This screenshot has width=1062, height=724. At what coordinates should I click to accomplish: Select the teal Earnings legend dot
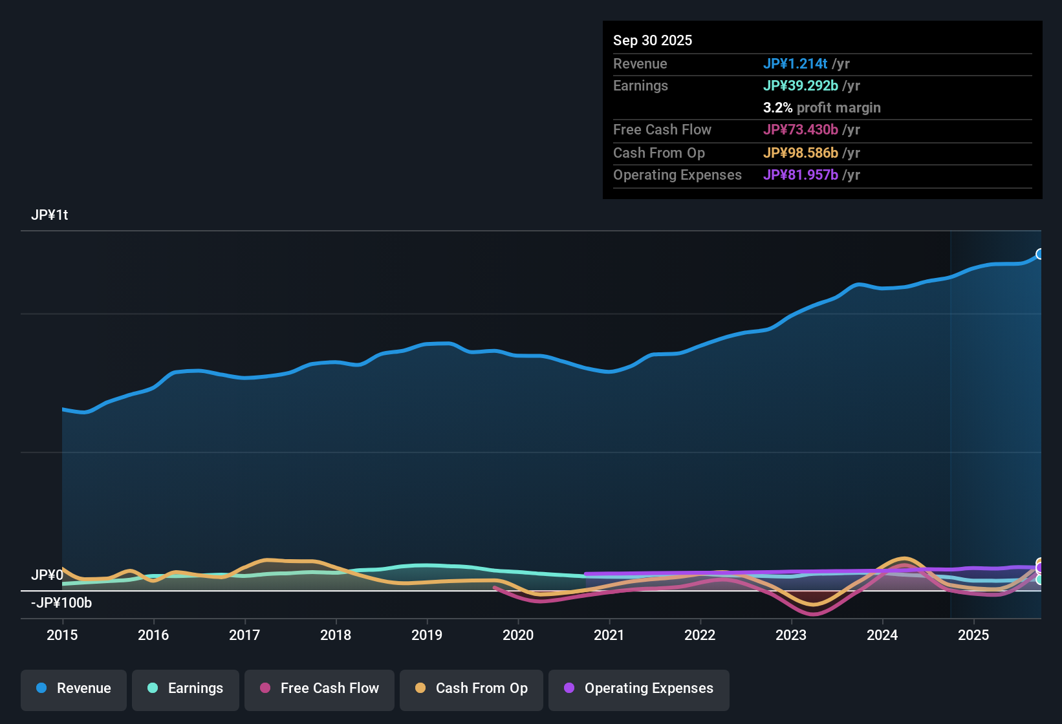(153, 688)
